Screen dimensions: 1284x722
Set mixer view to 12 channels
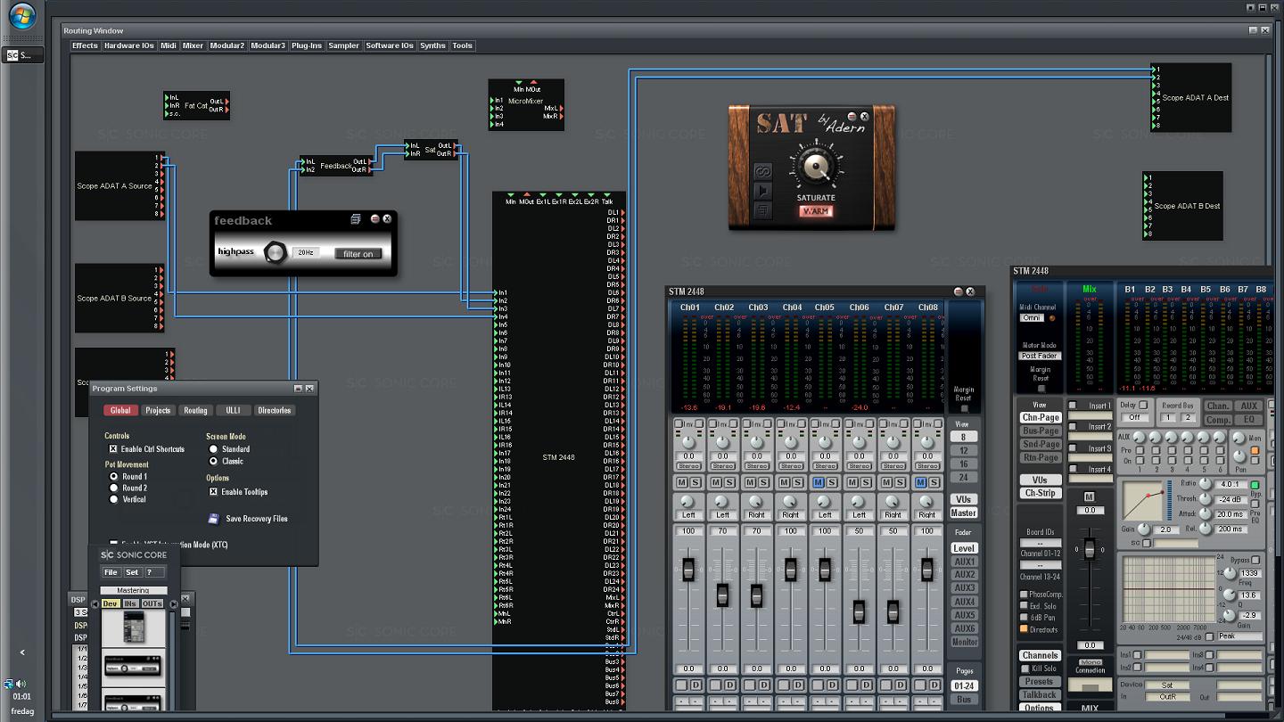point(964,451)
